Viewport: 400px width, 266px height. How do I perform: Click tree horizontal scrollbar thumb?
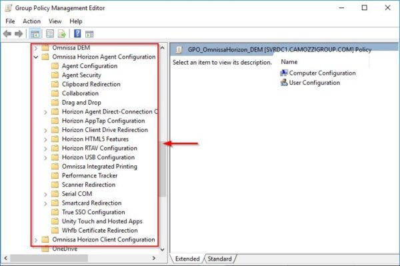(x=49, y=258)
